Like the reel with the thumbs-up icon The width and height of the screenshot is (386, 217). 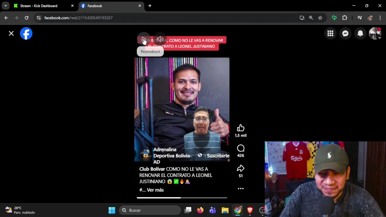click(241, 128)
